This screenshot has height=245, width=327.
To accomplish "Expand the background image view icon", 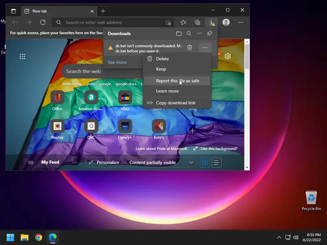I will coord(195,148).
